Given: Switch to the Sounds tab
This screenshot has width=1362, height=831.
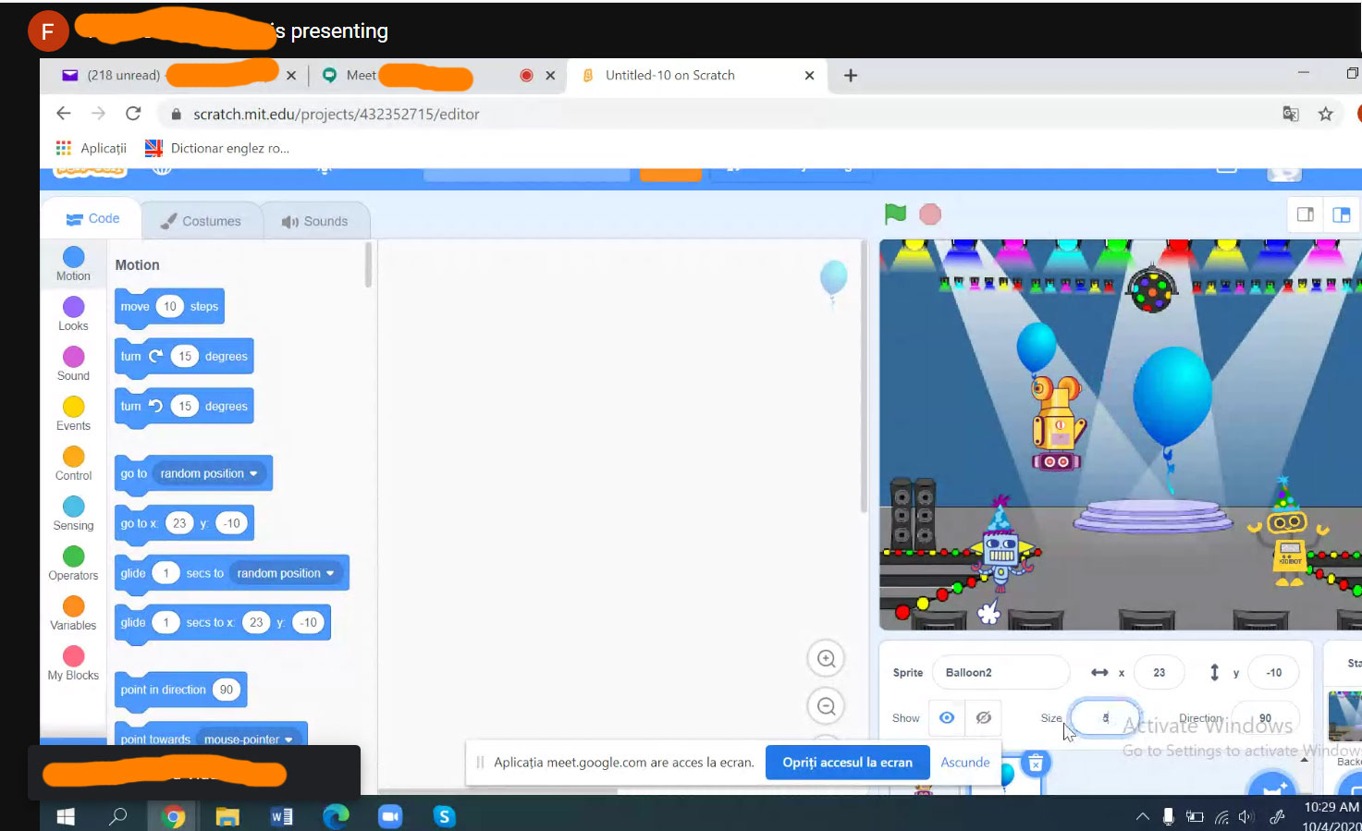Looking at the screenshot, I should (x=315, y=221).
